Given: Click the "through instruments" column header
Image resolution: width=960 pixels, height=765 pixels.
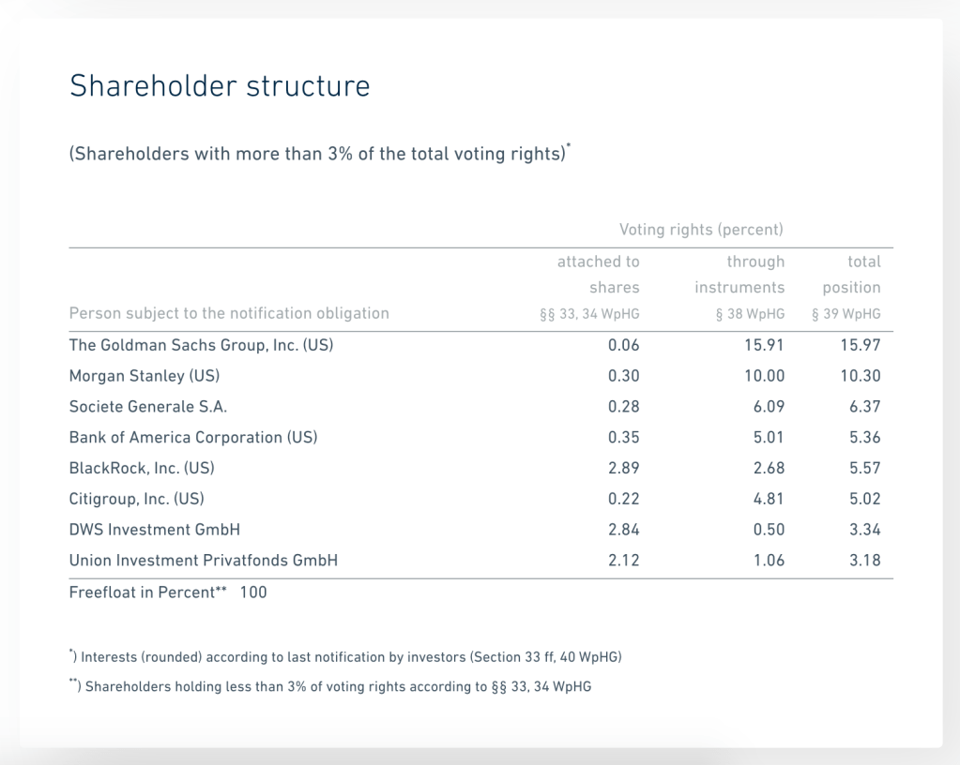Looking at the screenshot, I should coord(739,275).
